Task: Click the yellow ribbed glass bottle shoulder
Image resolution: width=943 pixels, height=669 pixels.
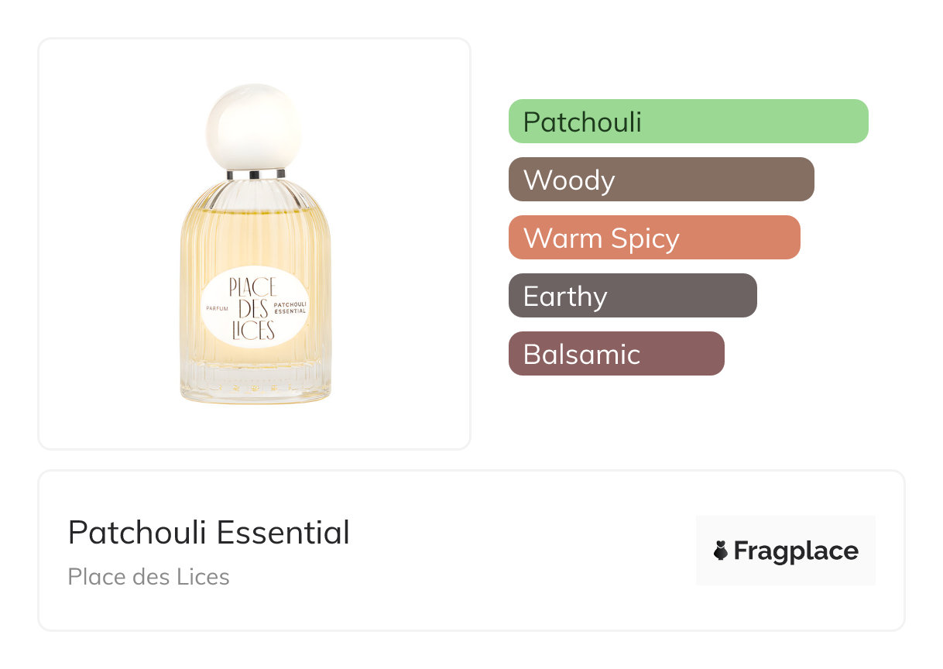Action: 255,200
